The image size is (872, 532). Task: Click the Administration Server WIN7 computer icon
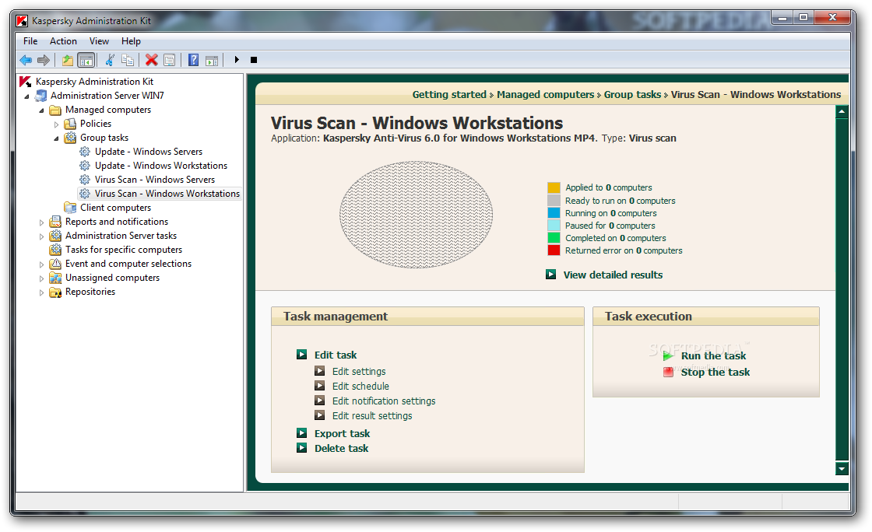[40, 96]
